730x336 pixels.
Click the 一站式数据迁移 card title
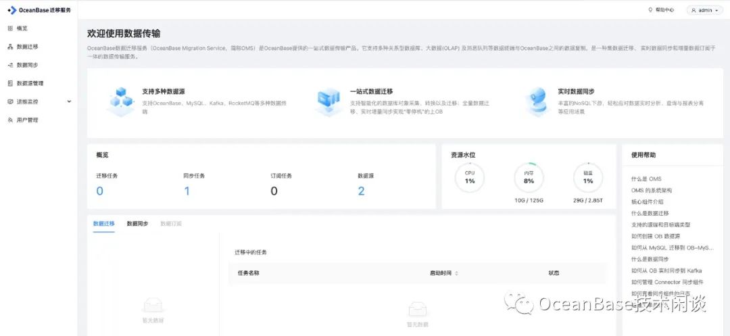point(372,92)
